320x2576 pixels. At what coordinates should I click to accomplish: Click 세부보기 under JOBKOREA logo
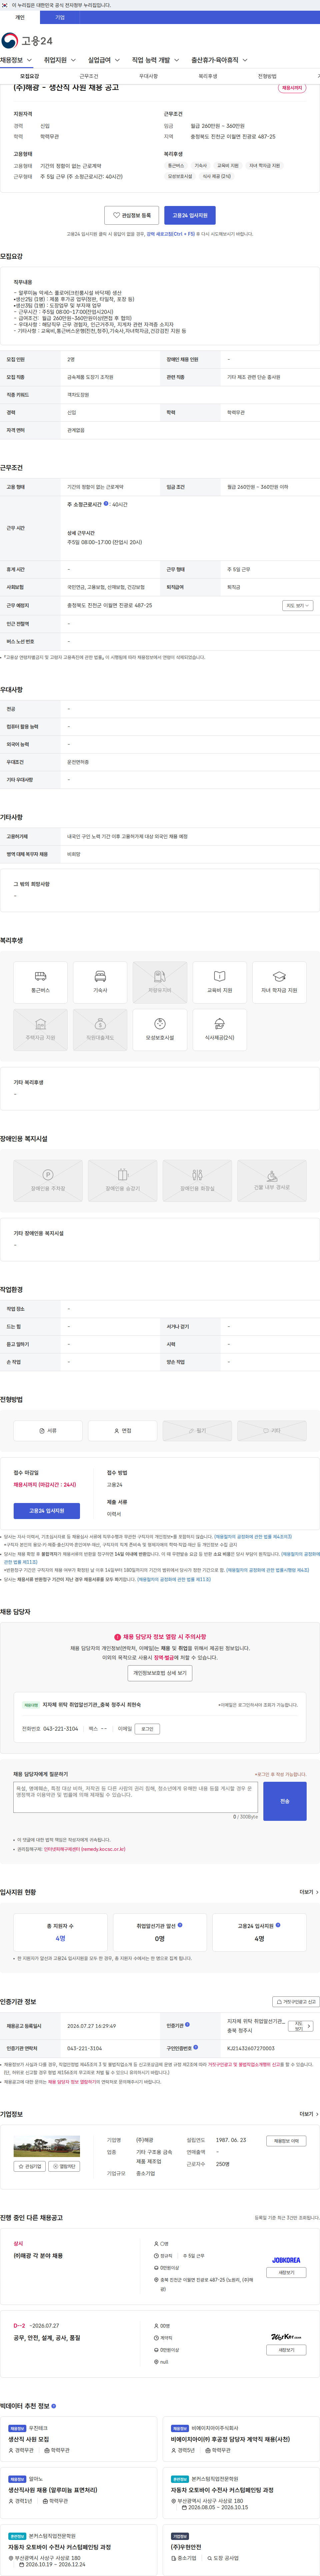286,2273
